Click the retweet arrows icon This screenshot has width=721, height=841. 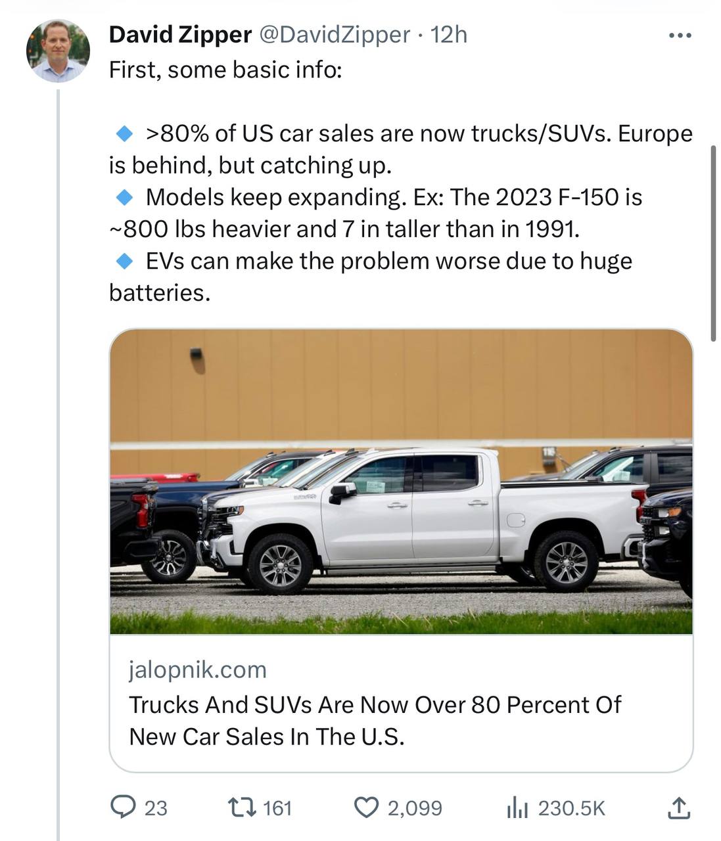[240, 807]
